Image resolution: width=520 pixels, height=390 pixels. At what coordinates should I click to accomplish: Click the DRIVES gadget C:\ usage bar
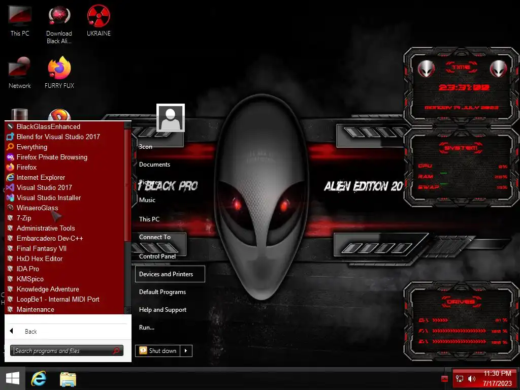(440, 320)
